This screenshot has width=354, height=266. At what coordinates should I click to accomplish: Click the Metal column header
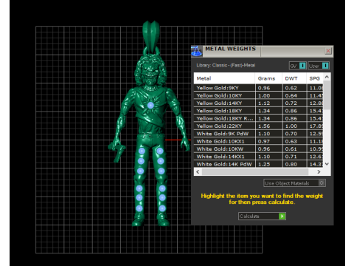click(224, 78)
